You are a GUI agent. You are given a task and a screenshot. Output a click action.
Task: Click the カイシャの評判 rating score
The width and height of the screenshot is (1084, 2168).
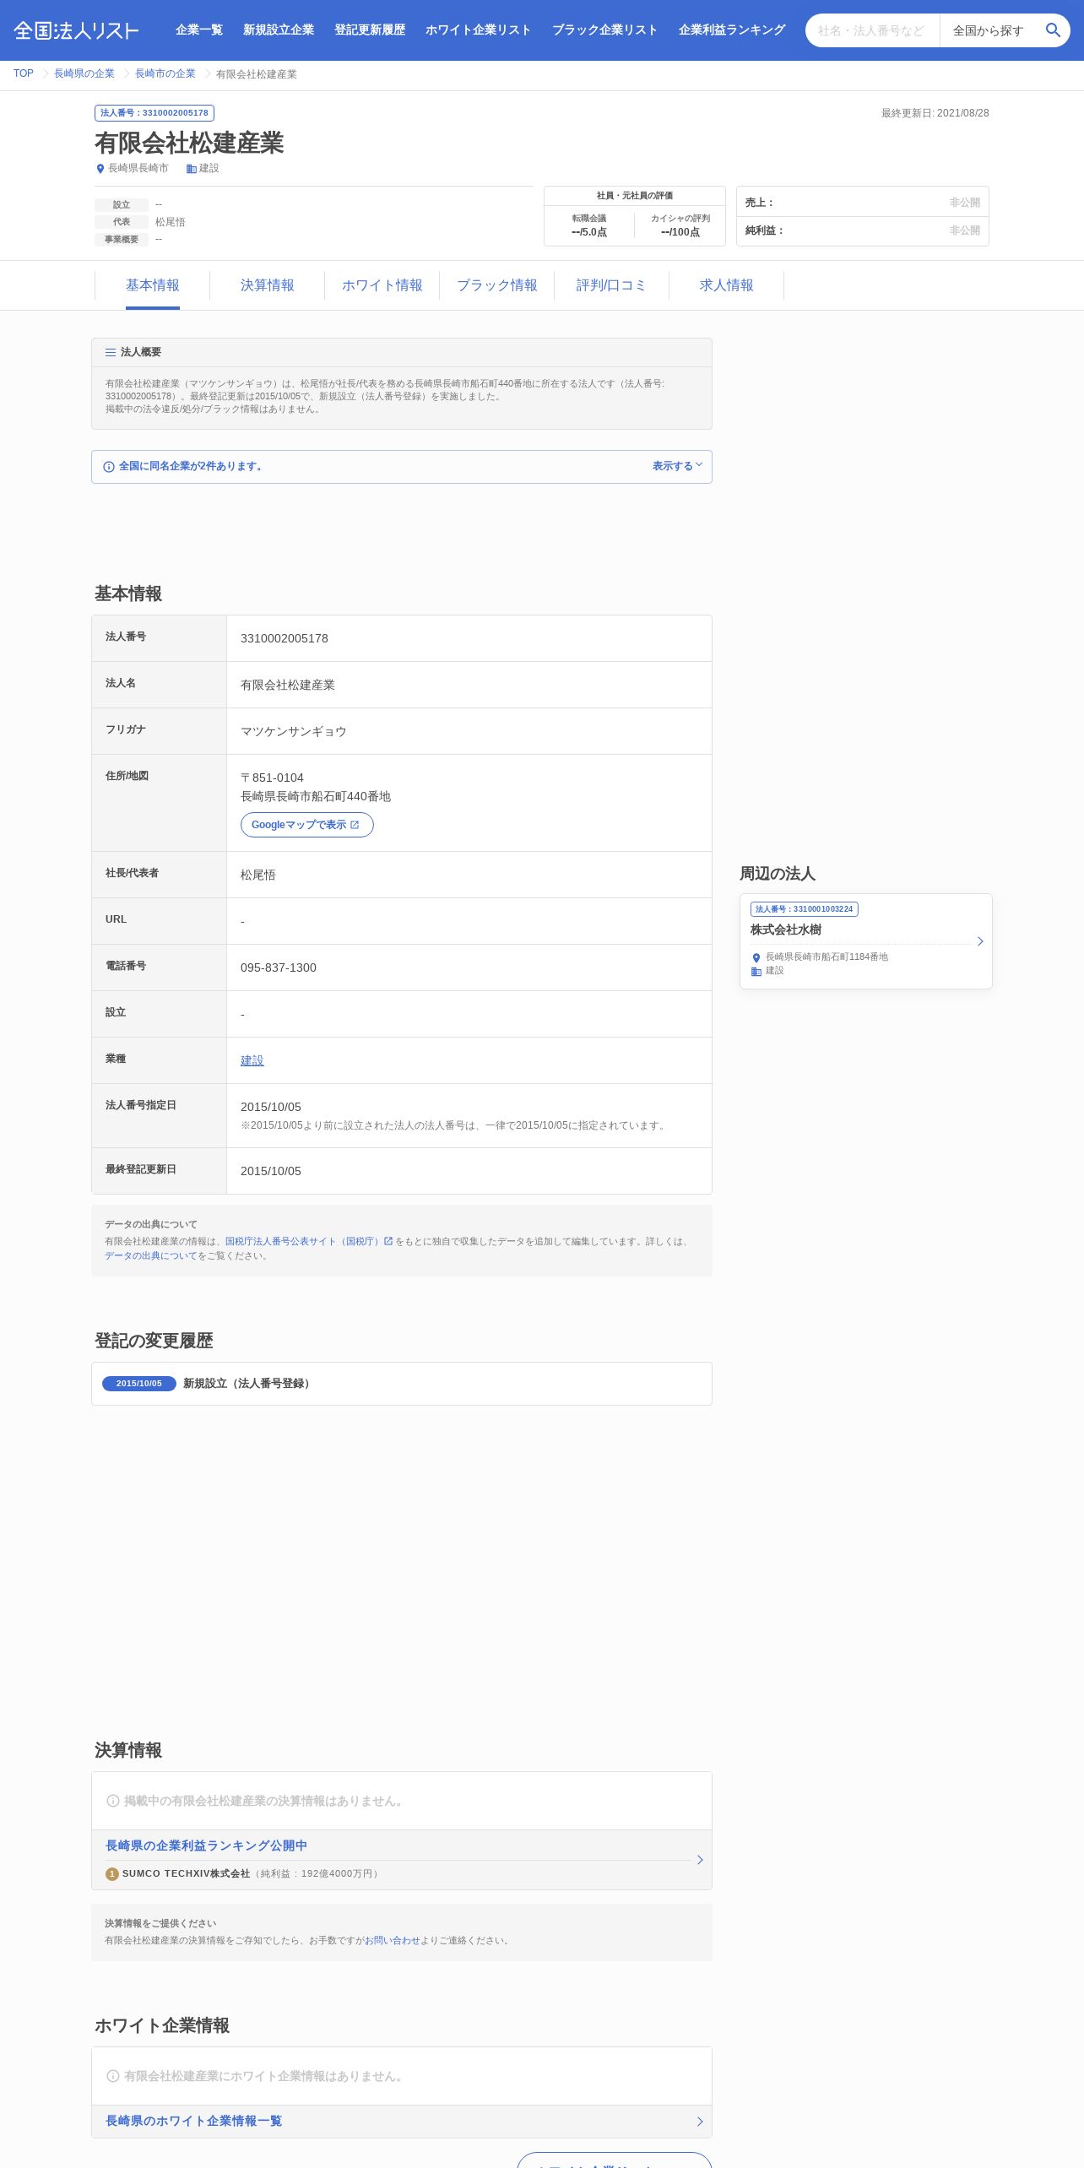tap(680, 232)
